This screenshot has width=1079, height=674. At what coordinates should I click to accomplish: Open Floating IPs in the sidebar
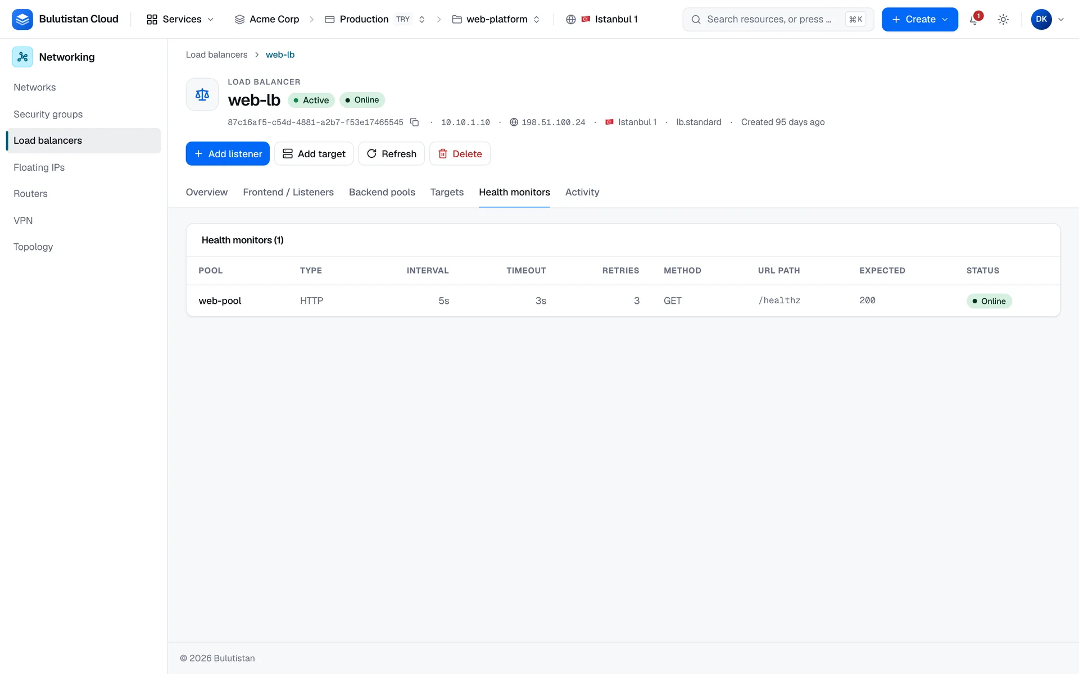[83, 167]
